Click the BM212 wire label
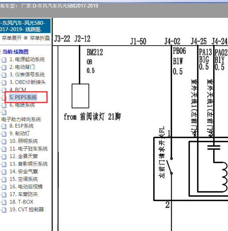228x231 pixels. pos(95,52)
